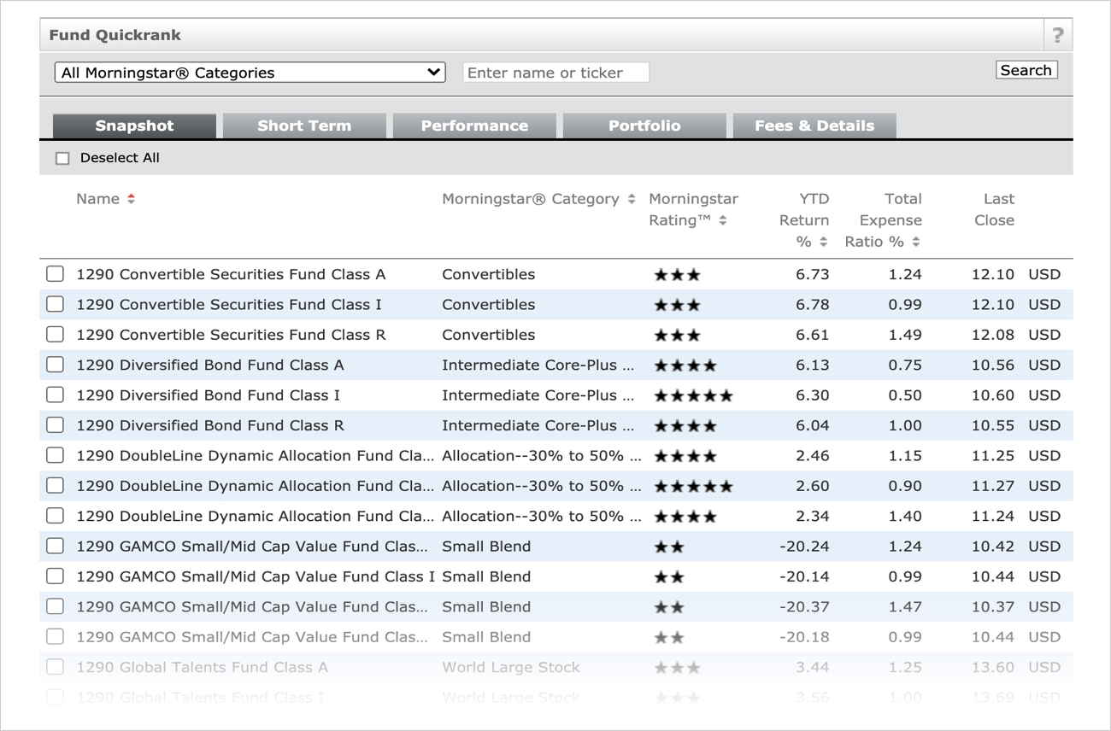Check 1290 GAMCO Small/Mid Cap Value Class I

55,576
